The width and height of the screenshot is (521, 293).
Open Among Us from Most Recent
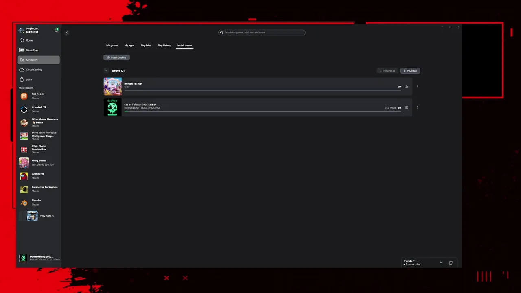pos(39,176)
